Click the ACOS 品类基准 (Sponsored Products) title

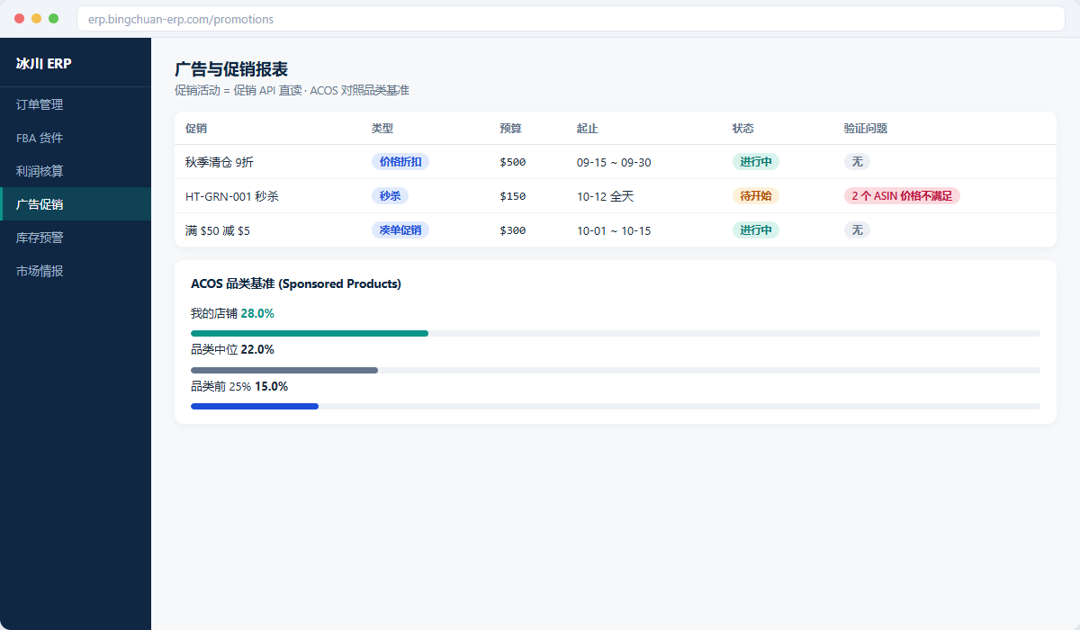[x=296, y=283]
